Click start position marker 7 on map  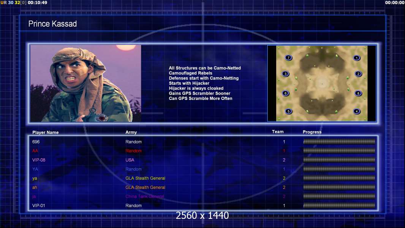click(288, 58)
